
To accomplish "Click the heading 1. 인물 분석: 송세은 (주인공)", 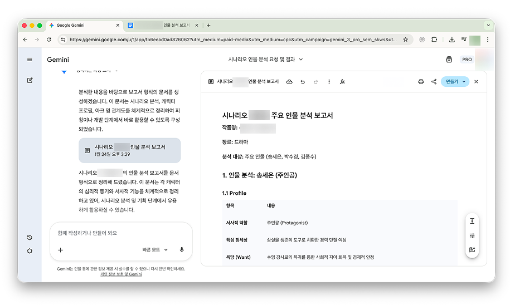I will [x=260, y=175].
